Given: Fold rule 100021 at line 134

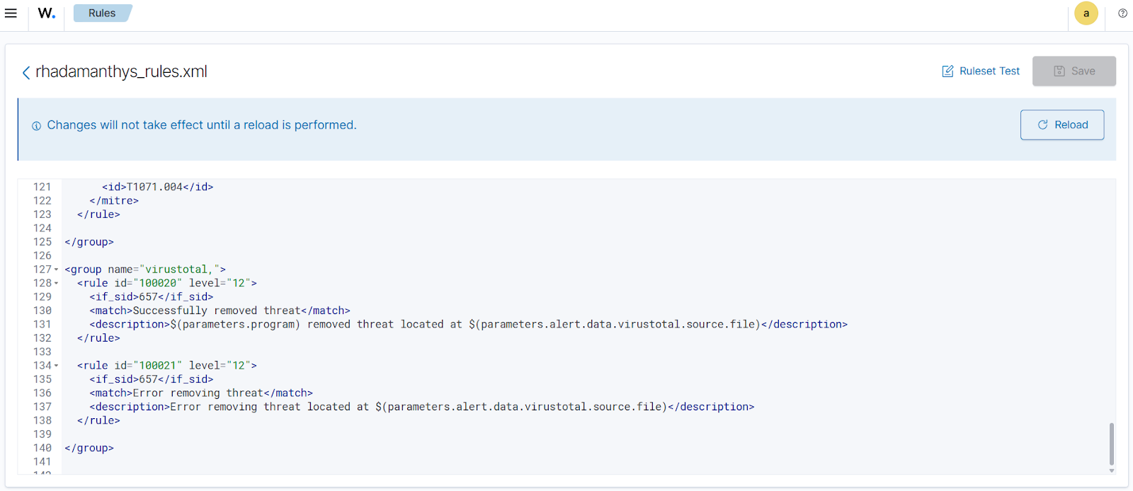Looking at the screenshot, I should (57, 366).
